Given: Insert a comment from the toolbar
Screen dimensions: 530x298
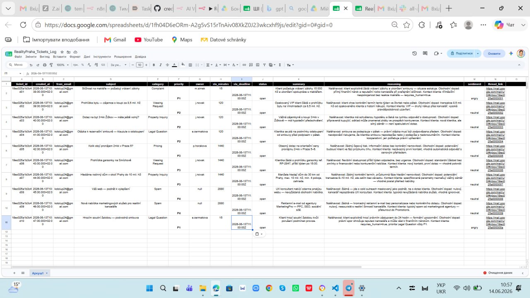Looking at the screenshot, I should [251, 65].
